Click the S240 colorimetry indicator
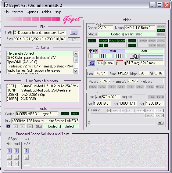 [160, 45]
